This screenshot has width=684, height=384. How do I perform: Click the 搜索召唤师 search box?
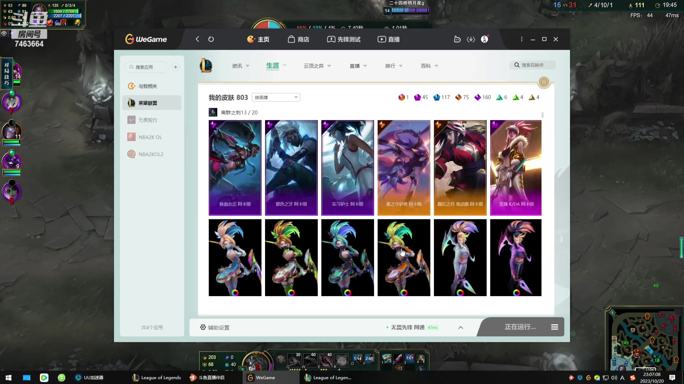[532, 65]
